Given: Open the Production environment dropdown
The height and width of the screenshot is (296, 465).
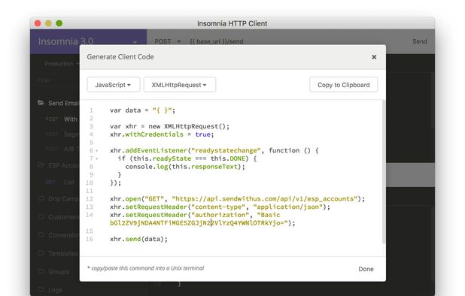Looking at the screenshot, I should (62, 64).
